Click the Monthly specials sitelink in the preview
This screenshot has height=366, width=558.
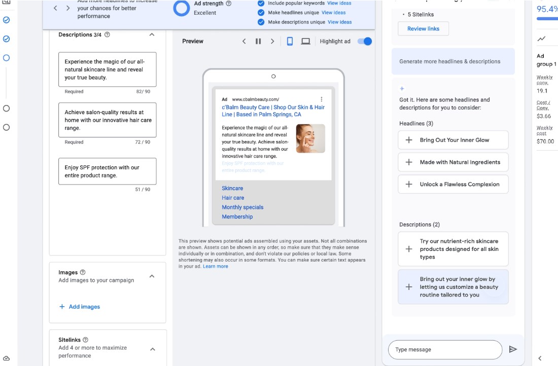[x=242, y=207]
